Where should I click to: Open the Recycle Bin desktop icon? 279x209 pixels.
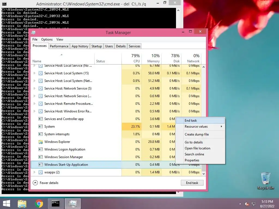[265, 181]
